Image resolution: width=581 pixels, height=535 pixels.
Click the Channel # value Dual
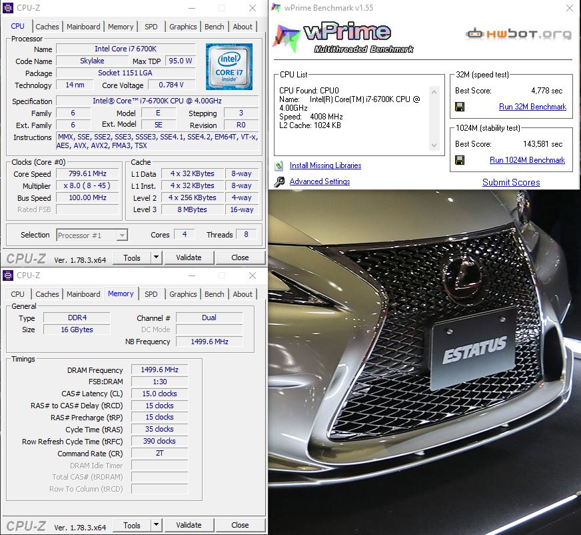[x=209, y=318]
